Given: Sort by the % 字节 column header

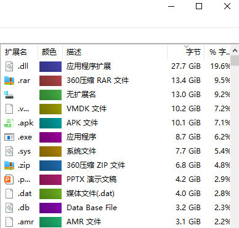Looking at the screenshot, I should pyautogui.click(x=217, y=52).
